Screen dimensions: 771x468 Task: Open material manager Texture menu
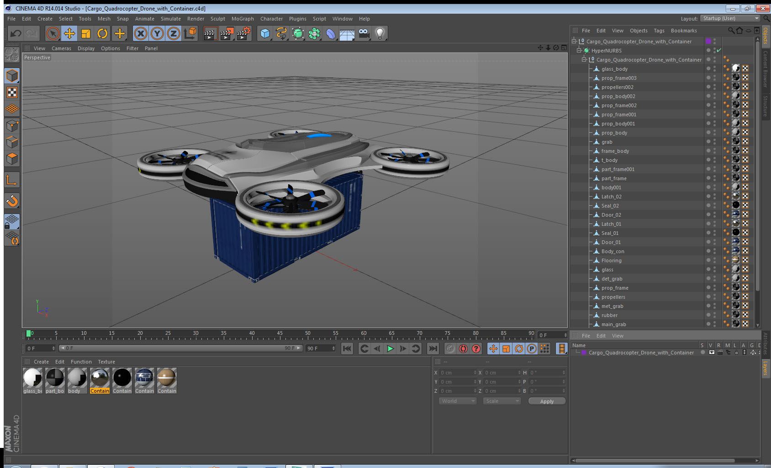[x=106, y=362]
